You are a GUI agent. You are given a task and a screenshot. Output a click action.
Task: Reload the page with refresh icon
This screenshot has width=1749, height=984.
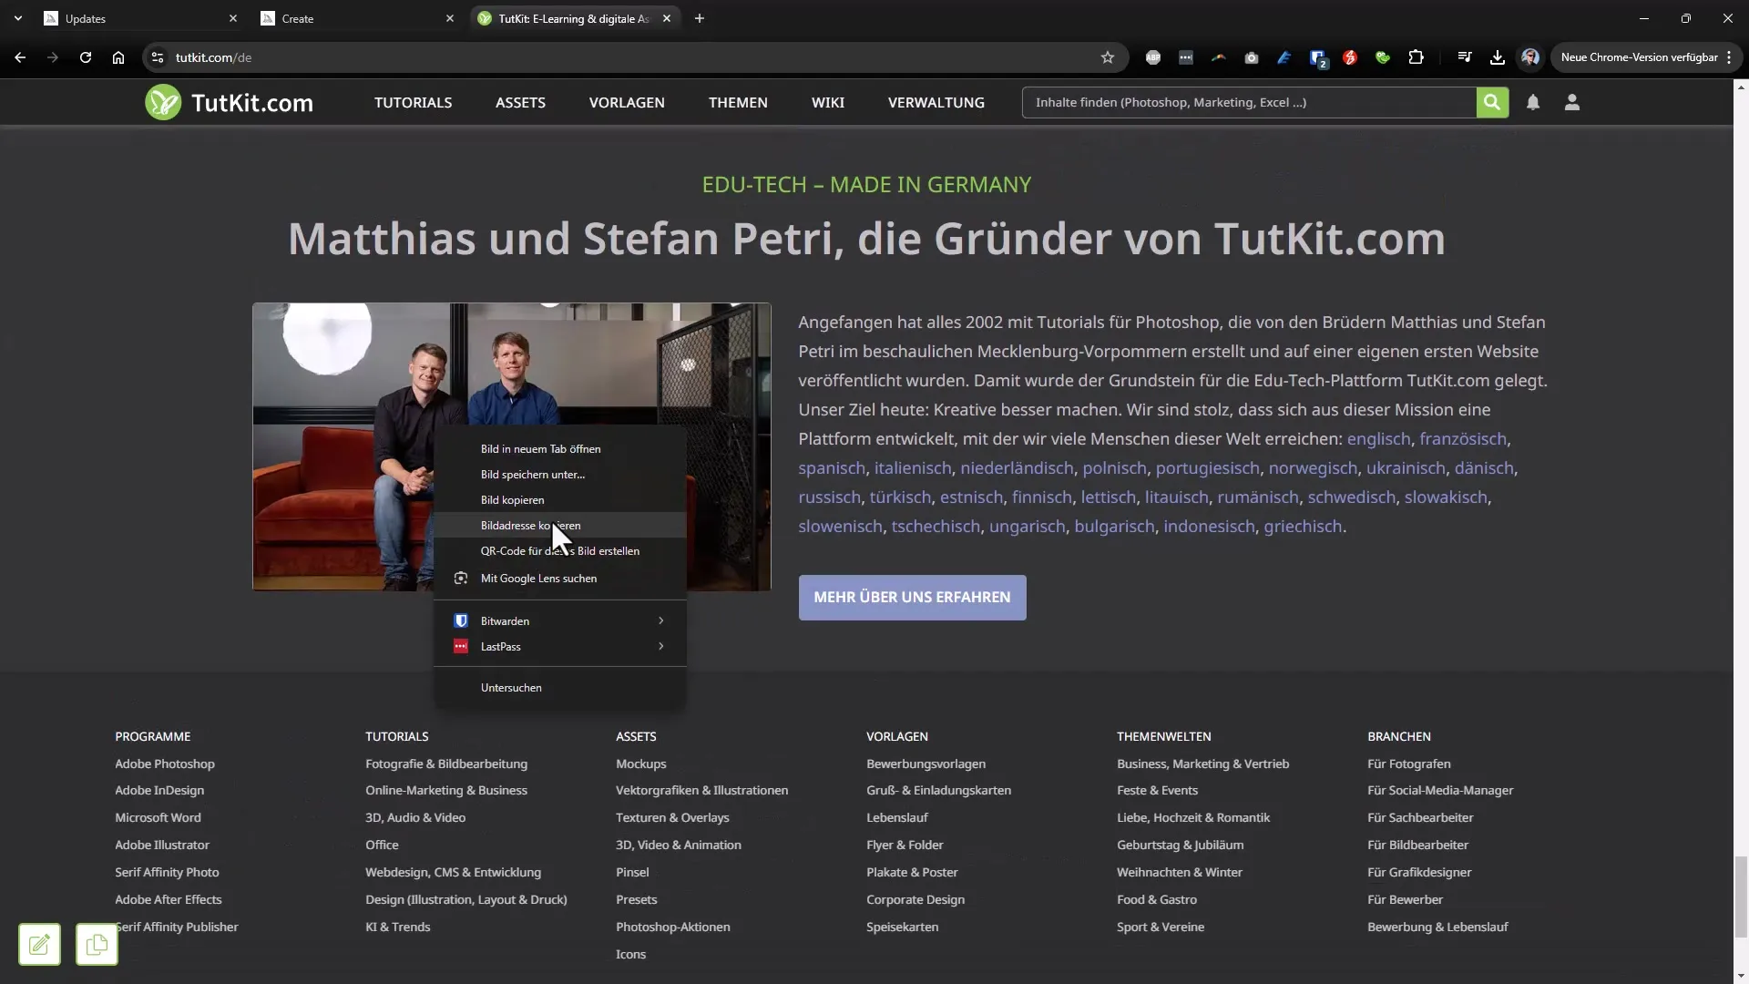86,57
